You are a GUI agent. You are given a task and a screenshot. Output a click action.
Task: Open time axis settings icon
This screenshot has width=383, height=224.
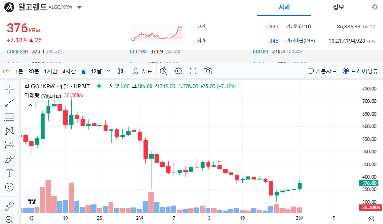(x=371, y=218)
